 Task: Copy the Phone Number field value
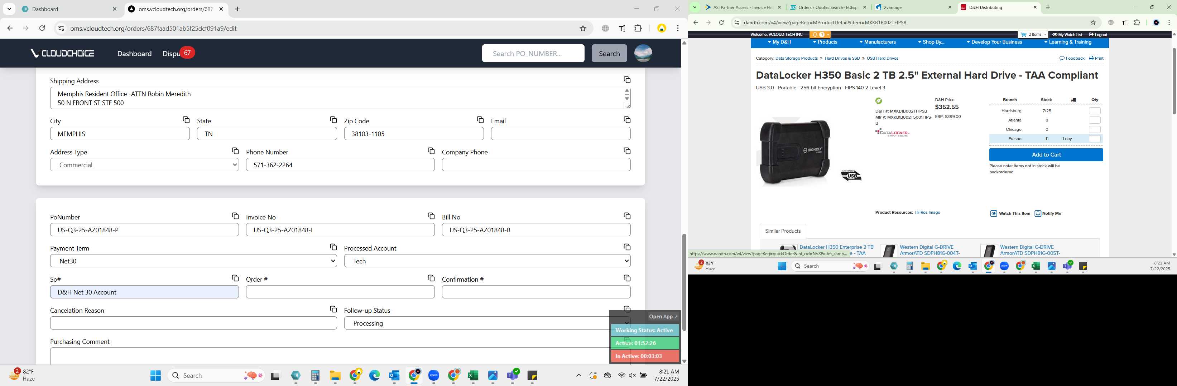pos(431,151)
